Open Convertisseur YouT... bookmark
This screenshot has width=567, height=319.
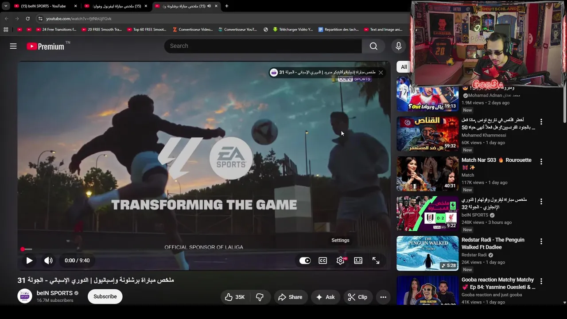[x=238, y=30]
